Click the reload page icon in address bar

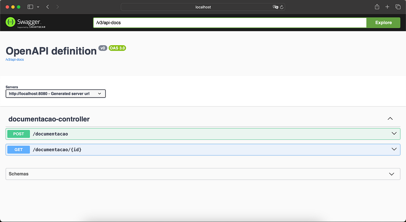[x=282, y=7]
